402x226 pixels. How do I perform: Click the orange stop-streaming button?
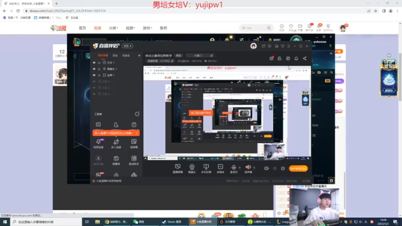point(298,168)
